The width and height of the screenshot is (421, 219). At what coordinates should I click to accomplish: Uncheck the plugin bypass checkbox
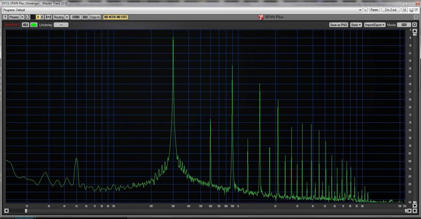click(x=416, y=10)
